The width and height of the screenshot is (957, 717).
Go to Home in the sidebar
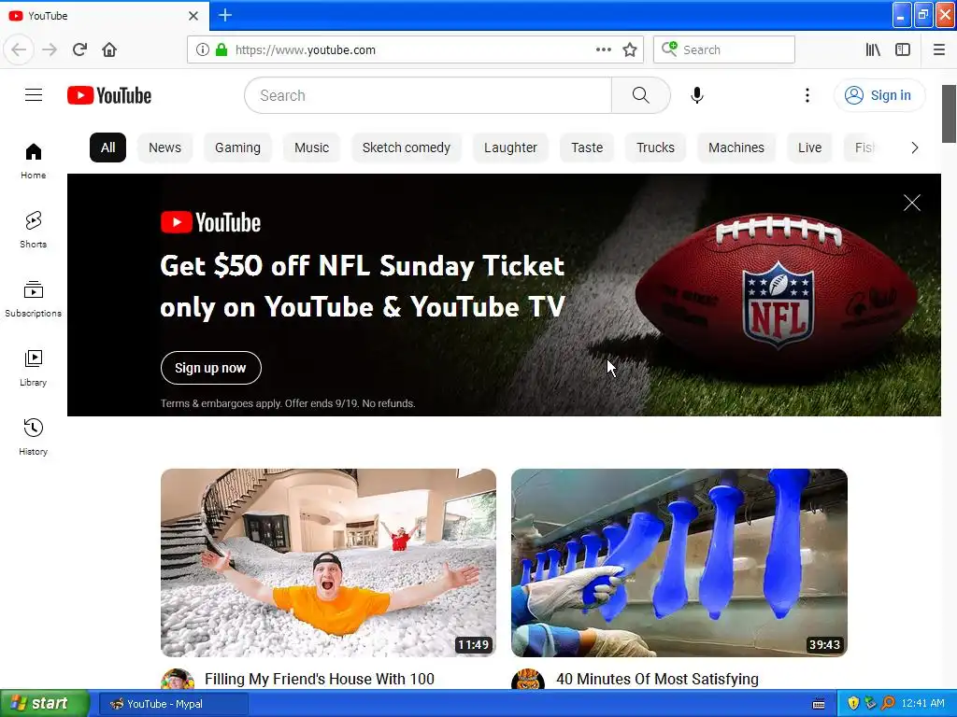click(x=34, y=161)
